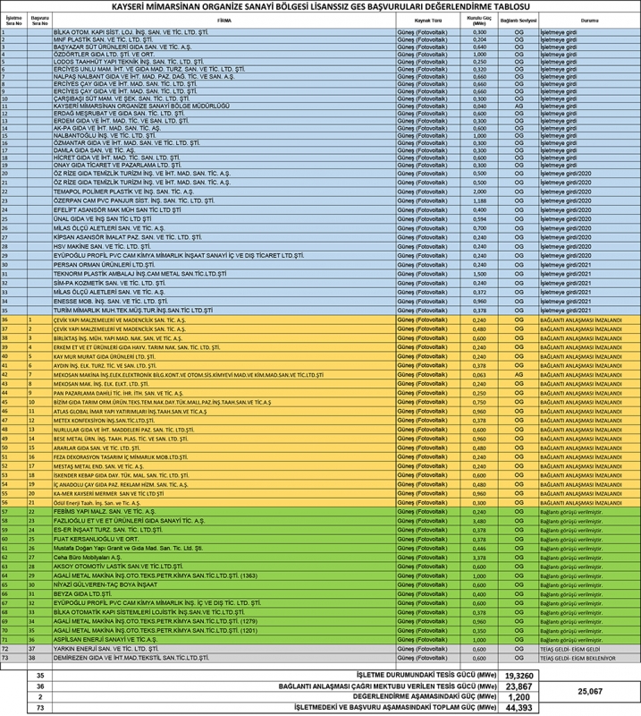Viewport: 641px width, 716px height.
Task: Click TEKNORM PLASTİK AMBALAJ cell
Action: pos(224,274)
